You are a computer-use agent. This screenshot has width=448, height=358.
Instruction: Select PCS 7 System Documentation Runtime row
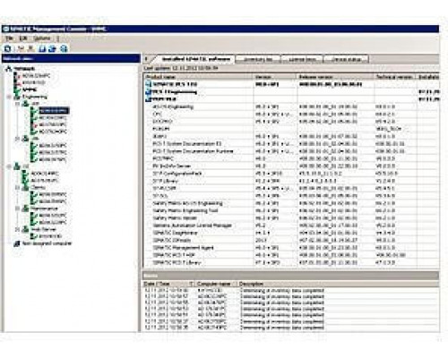(x=291, y=151)
